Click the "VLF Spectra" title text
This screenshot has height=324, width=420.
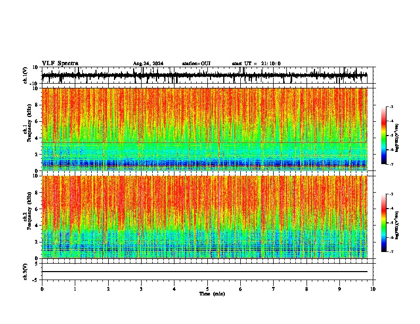point(60,64)
